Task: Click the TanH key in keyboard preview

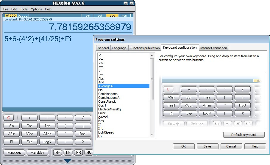Action: point(171,105)
